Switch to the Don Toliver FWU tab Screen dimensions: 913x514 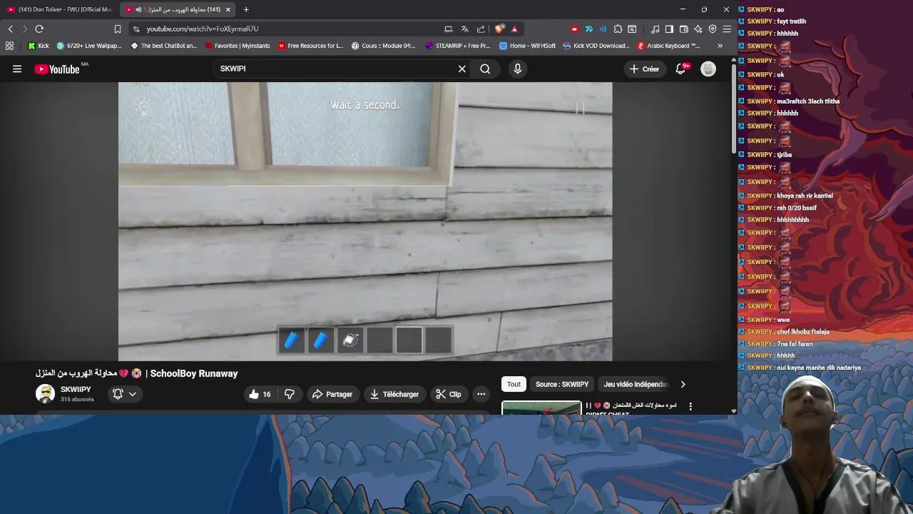60,9
